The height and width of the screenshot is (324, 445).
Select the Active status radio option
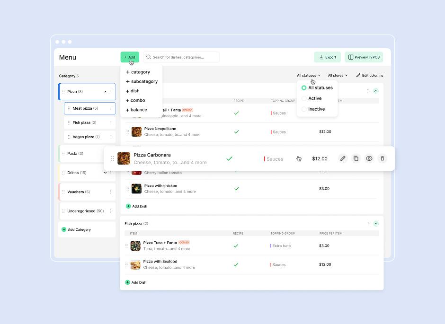click(304, 98)
